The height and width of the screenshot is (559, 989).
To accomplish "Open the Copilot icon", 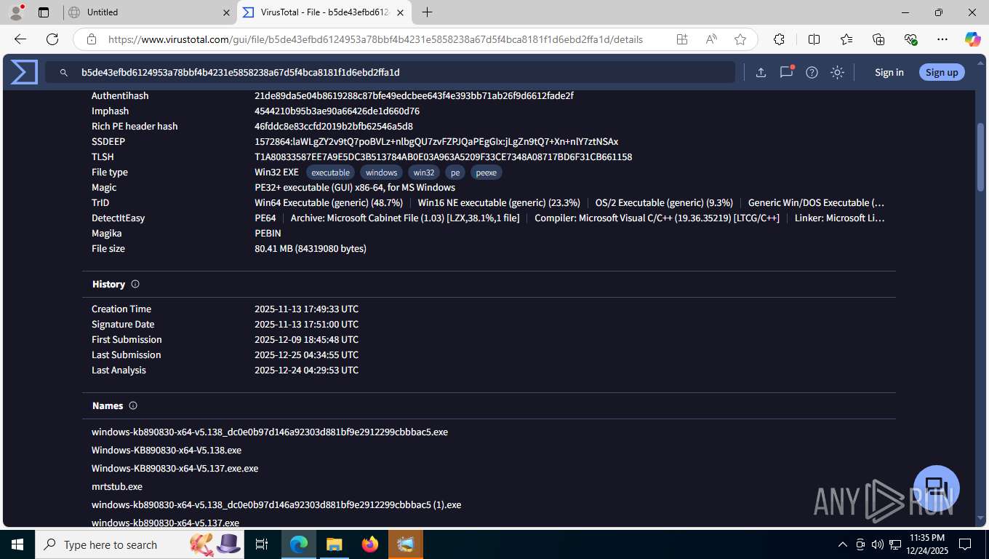I will 973,39.
